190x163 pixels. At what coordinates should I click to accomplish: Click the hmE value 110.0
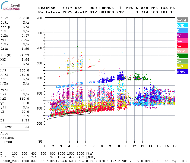click(x=24, y=99)
